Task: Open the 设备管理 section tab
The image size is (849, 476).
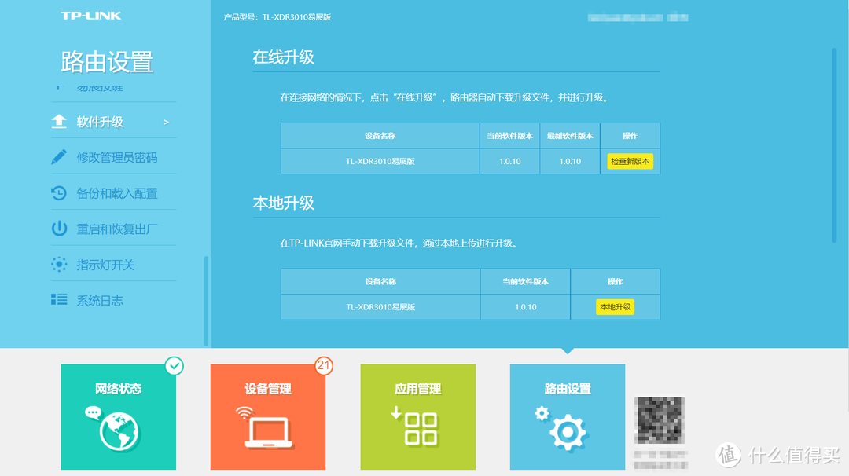Action: 267,416
